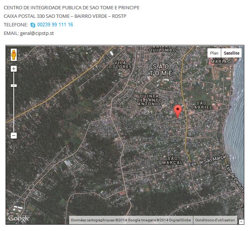Viewport: 248px width, 231px height.
Task: Expand the overview map corner arrow
Action: (x=241, y=221)
